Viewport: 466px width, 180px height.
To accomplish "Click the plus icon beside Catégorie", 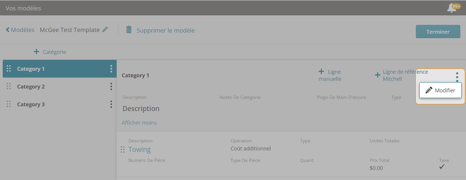I will pos(37,52).
